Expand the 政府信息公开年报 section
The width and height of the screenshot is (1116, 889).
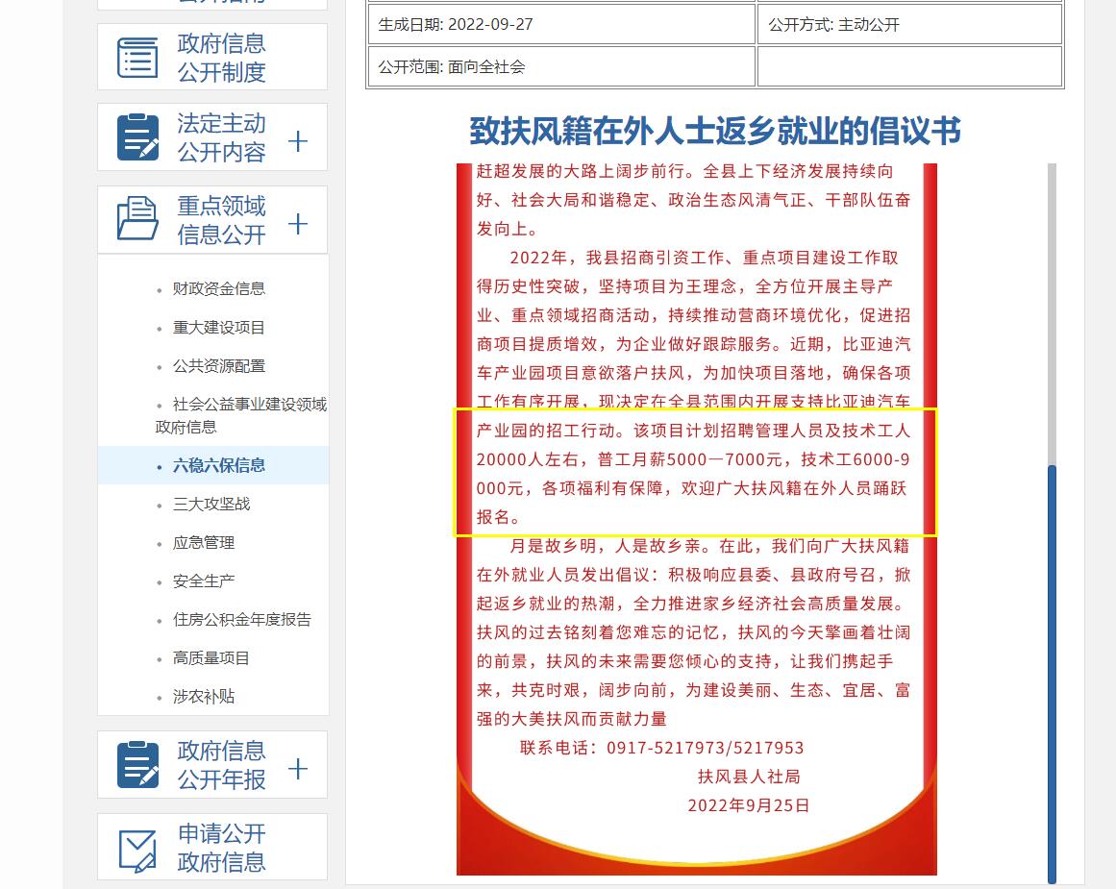298,767
